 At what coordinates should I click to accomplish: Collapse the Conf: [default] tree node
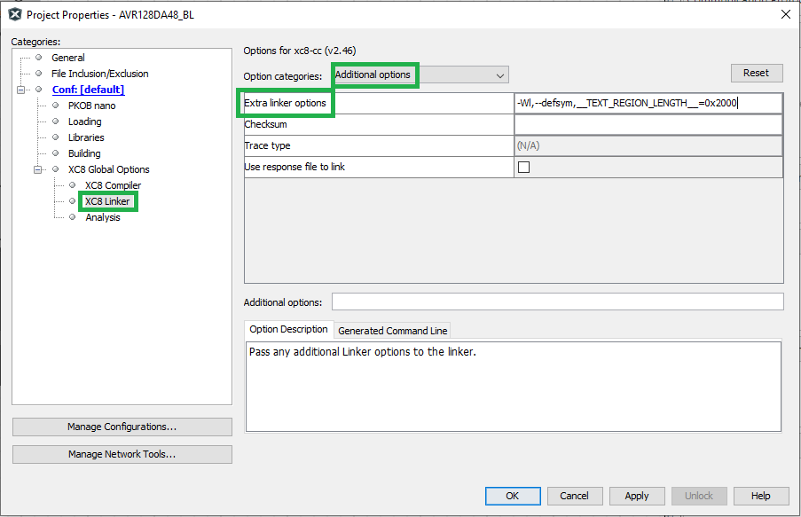pyautogui.click(x=21, y=90)
